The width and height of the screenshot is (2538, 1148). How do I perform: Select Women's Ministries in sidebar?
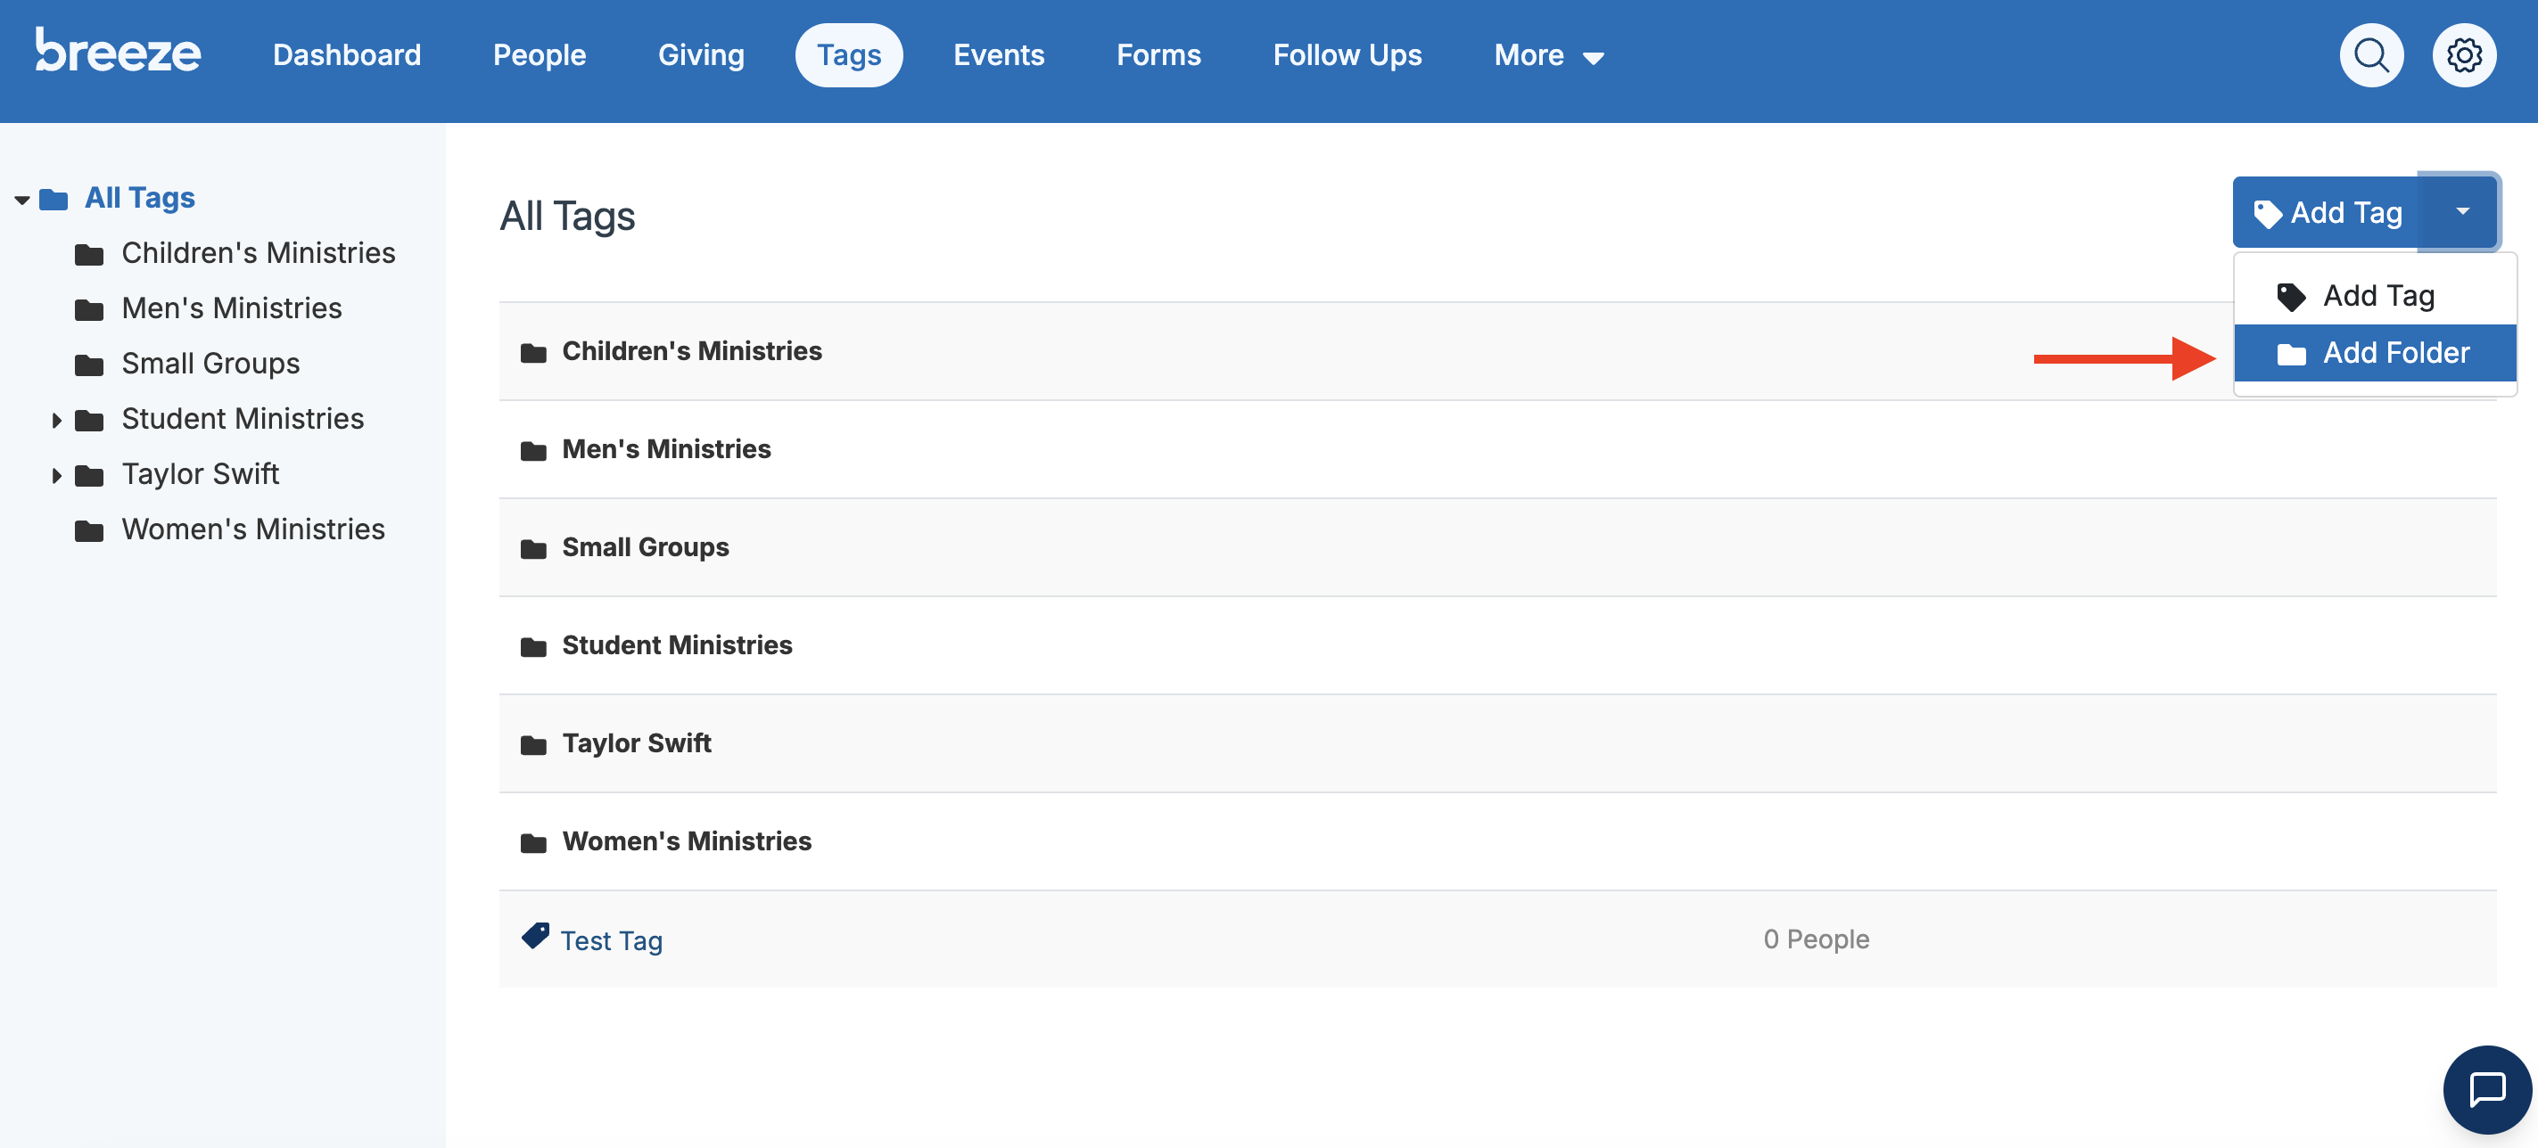253,529
